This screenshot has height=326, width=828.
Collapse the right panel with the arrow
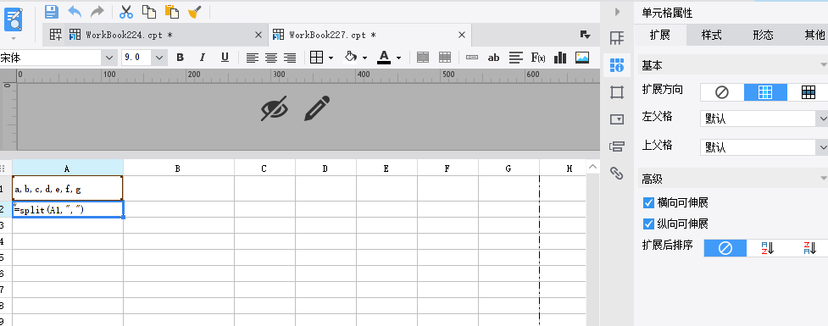coord(617,12)
